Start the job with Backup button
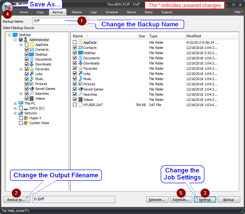Screen dimensions: 245x214 [x=228, y=200]
